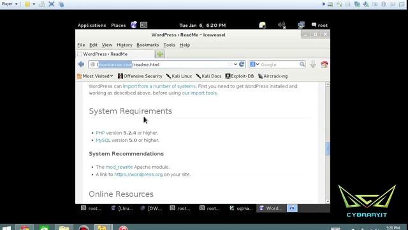Switch to the Word.. taskbar window
408x230 pixels.
(x=270, y=208)
